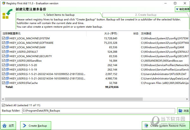Click the shield icon on Create System Restore Point

[146, 126]
